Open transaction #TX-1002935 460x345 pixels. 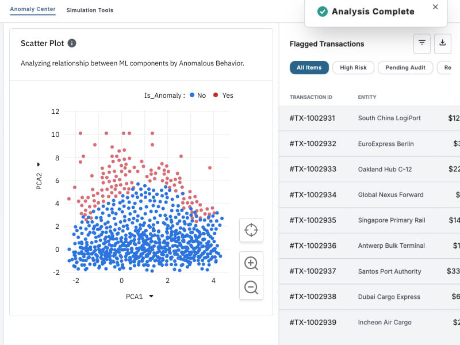point(313,220)
